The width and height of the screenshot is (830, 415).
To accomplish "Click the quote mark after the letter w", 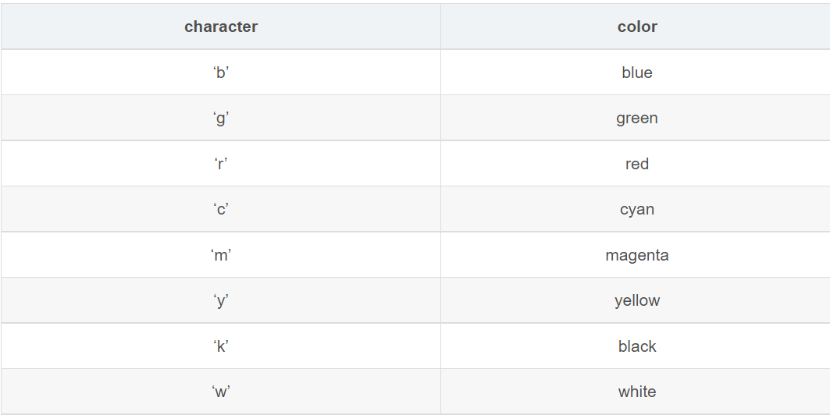I will tap(229, 388).
